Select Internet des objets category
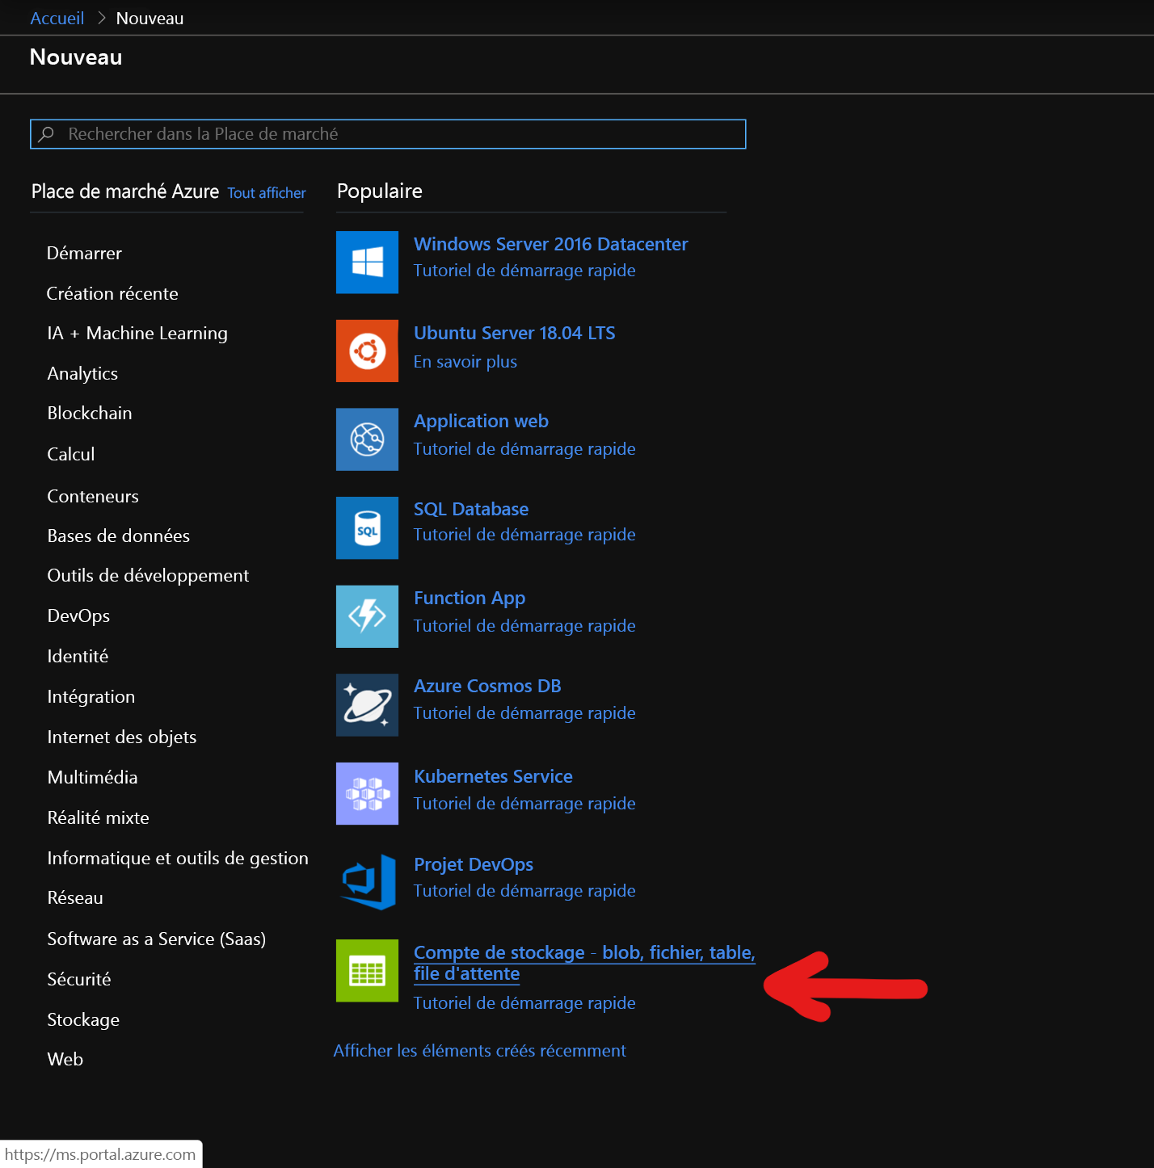The width and height of the screenshot is (1154, 1168). pyautogui.click(x=122, y=737)
